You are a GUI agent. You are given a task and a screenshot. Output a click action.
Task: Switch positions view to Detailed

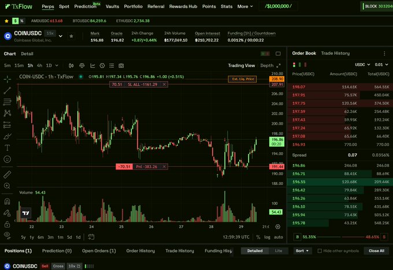255,251
